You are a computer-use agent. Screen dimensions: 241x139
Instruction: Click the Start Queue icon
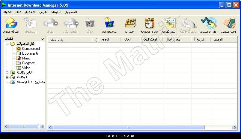coord(169,23)
